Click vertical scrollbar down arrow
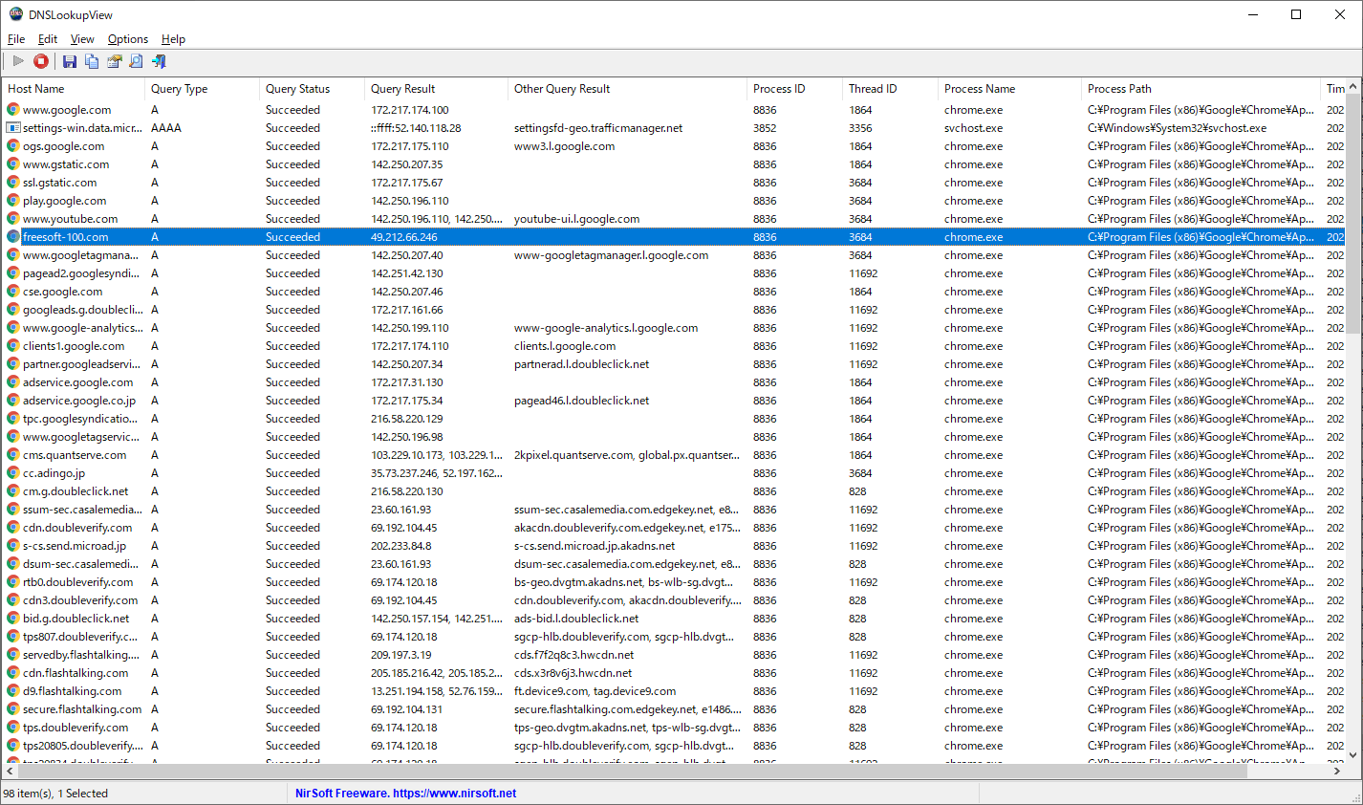 pyautogui.click(x=1353, y=755)
